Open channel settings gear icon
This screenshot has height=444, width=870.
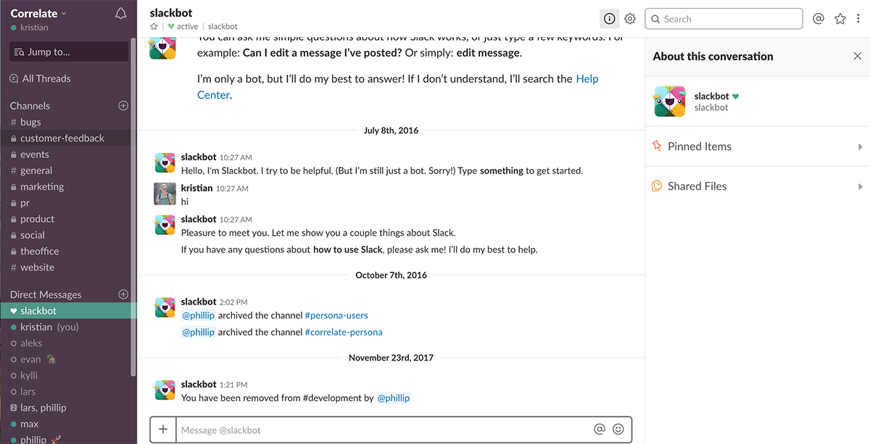pyautogui.click(x=630, y=19)
